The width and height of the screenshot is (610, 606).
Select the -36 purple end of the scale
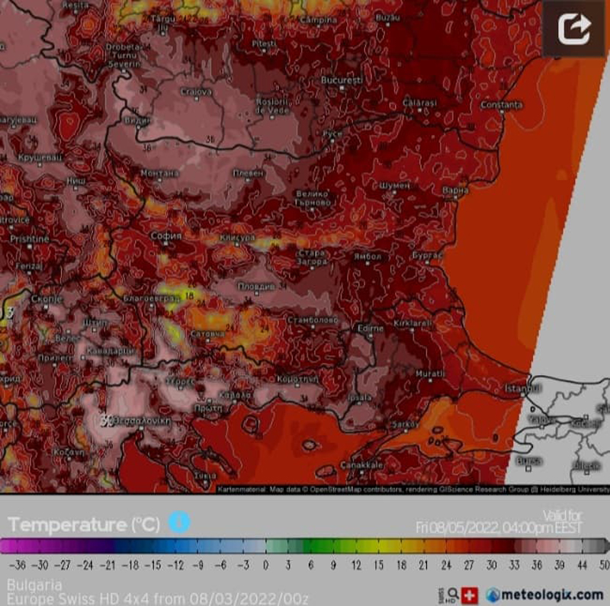[8, 547]
